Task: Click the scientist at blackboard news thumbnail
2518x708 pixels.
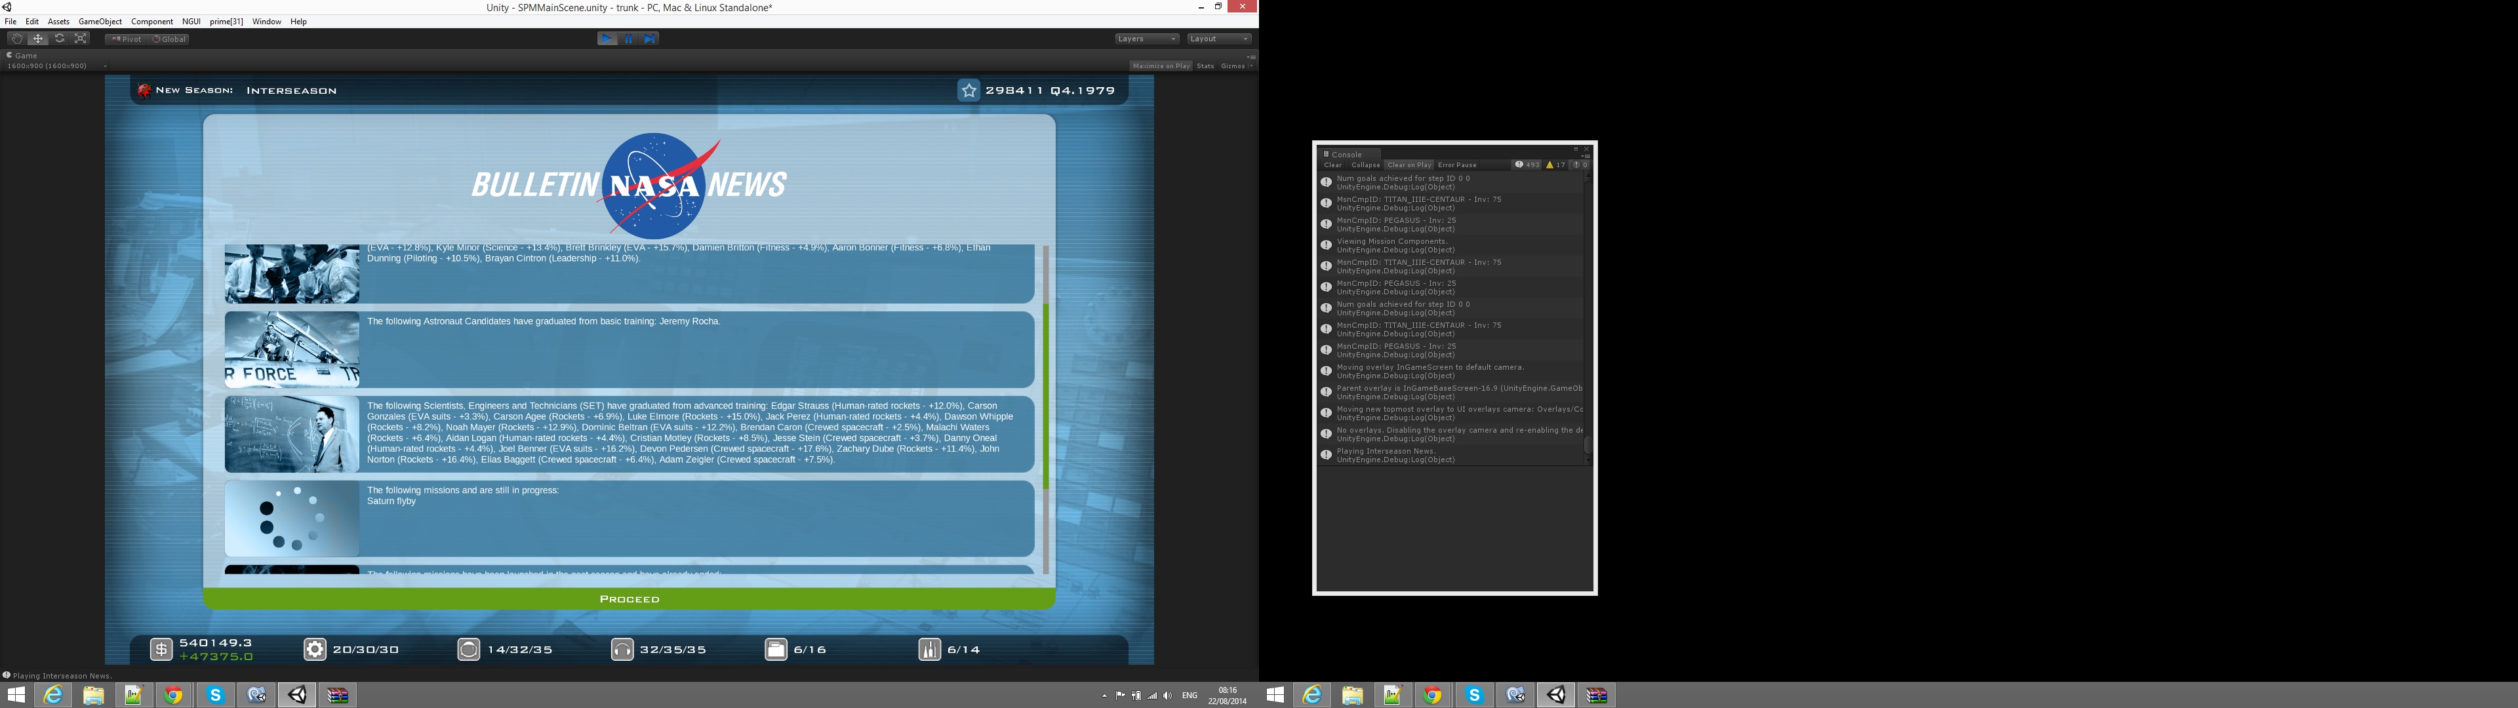Action: [x=292, y=434]
